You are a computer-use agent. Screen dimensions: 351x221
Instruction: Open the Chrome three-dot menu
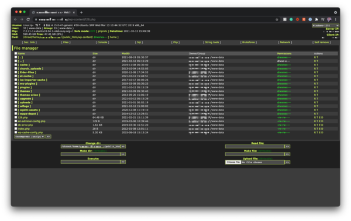(335, 19)
